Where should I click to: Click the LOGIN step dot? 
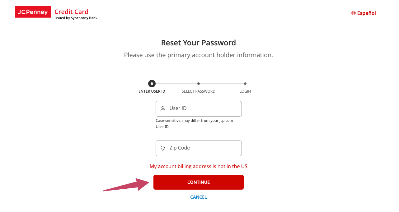pos(245,83)
